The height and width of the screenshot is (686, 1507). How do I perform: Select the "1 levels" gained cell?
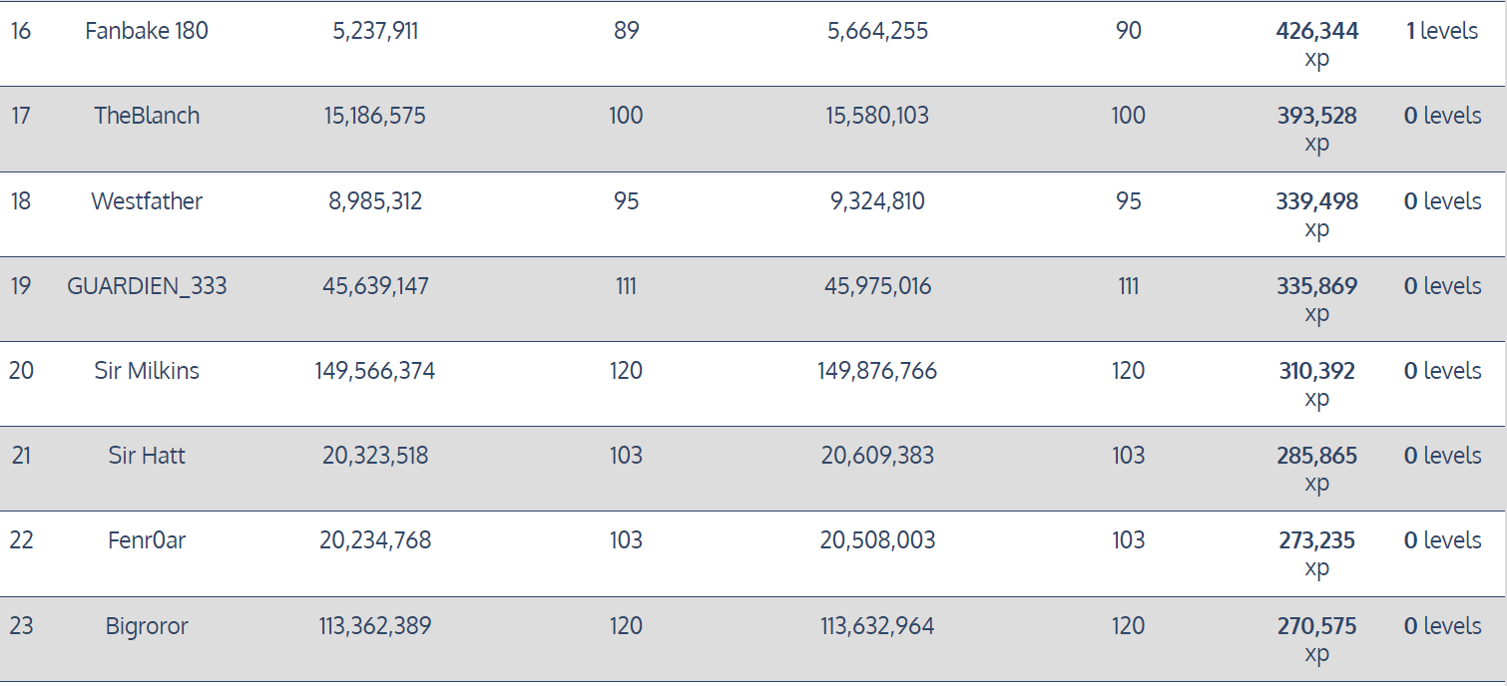click(x=1441, y=31)
